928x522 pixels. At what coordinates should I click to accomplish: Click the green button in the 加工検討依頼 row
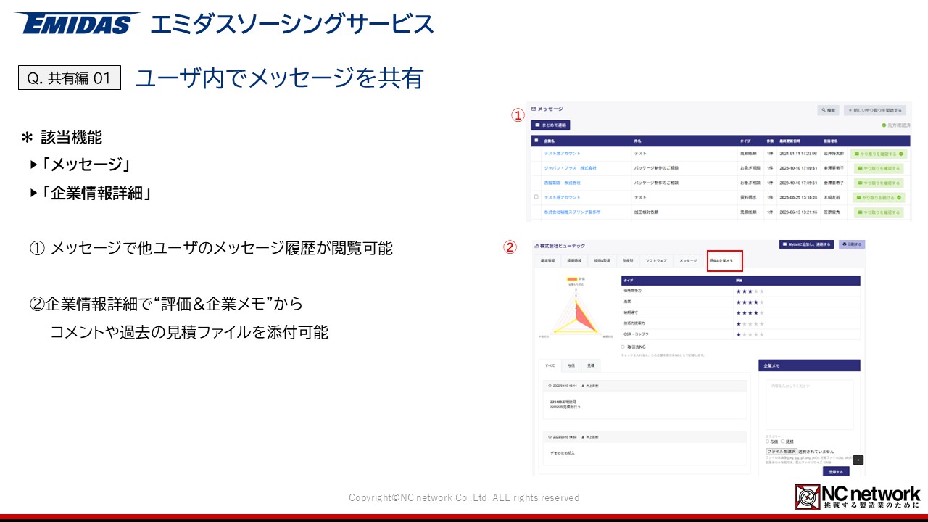(x=878, y=212)
